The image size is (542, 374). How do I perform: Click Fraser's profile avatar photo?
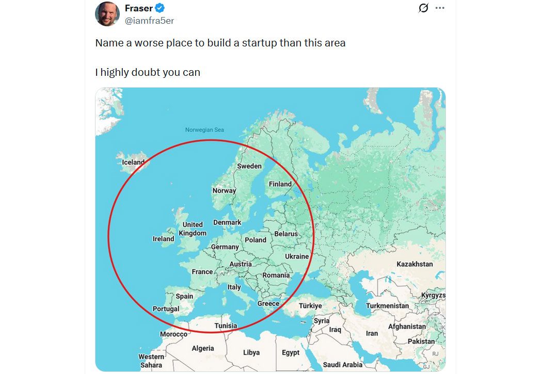pyautogui.click(x=107, y=13)
